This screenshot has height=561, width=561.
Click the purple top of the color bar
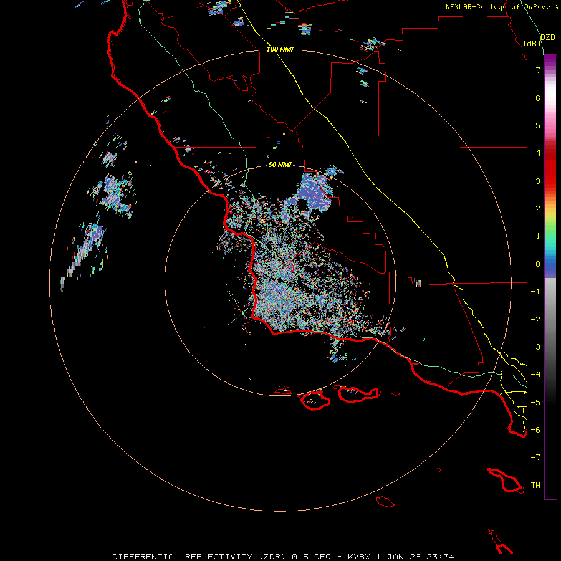[550, 61]
